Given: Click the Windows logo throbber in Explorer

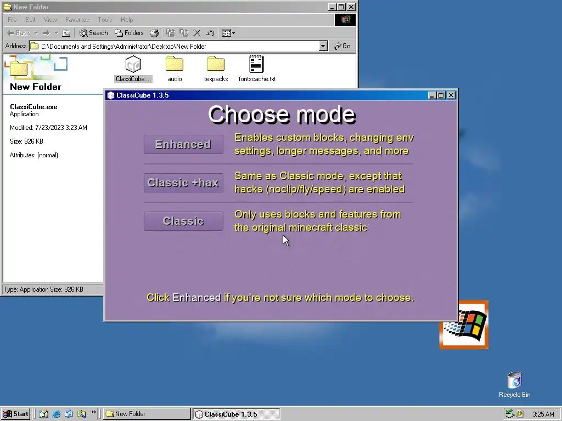Looking at the screenshot, I should click(345, 20).
